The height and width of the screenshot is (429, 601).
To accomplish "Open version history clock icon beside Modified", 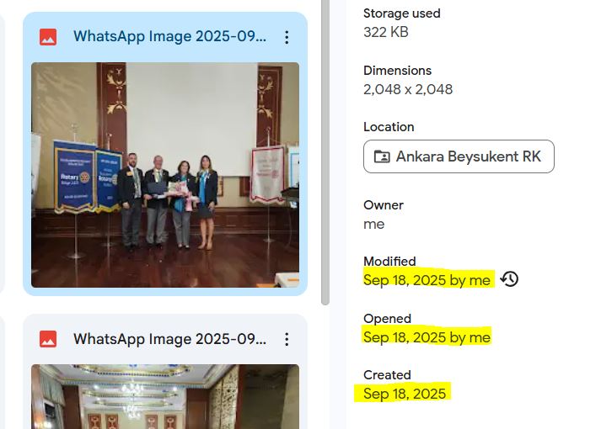I will coord(509,279).
